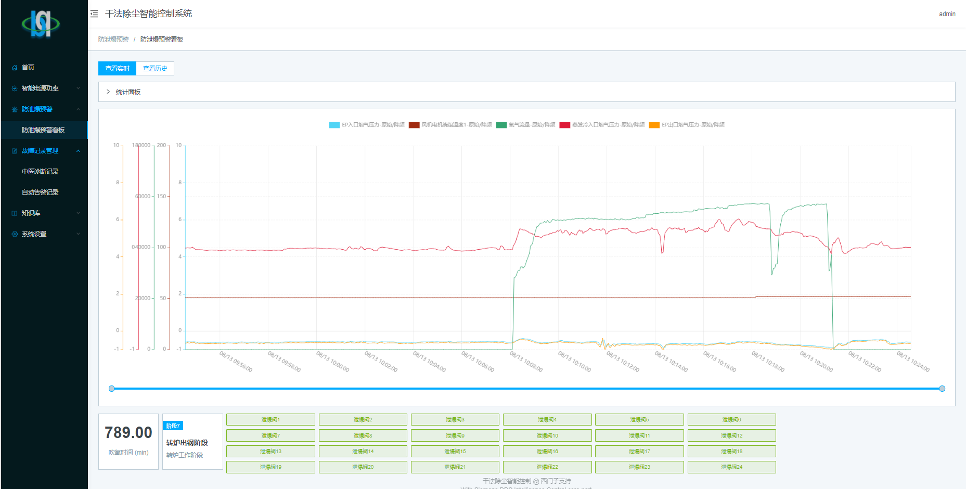Collapse the sidebar with the hamburger icon

click(94, 14)
